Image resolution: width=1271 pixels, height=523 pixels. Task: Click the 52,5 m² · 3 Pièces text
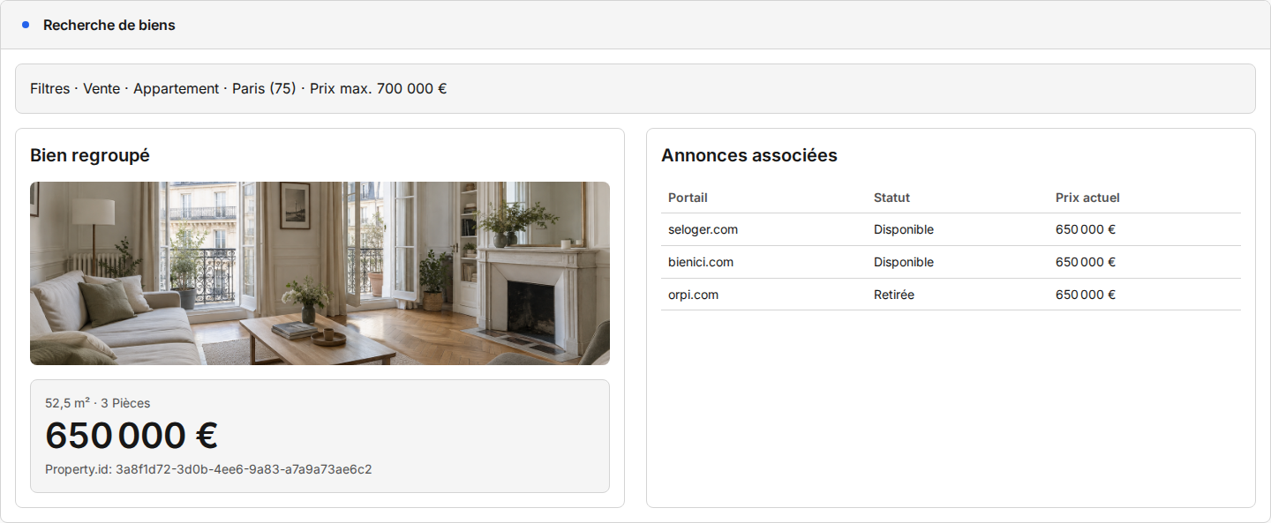(98, 403)
